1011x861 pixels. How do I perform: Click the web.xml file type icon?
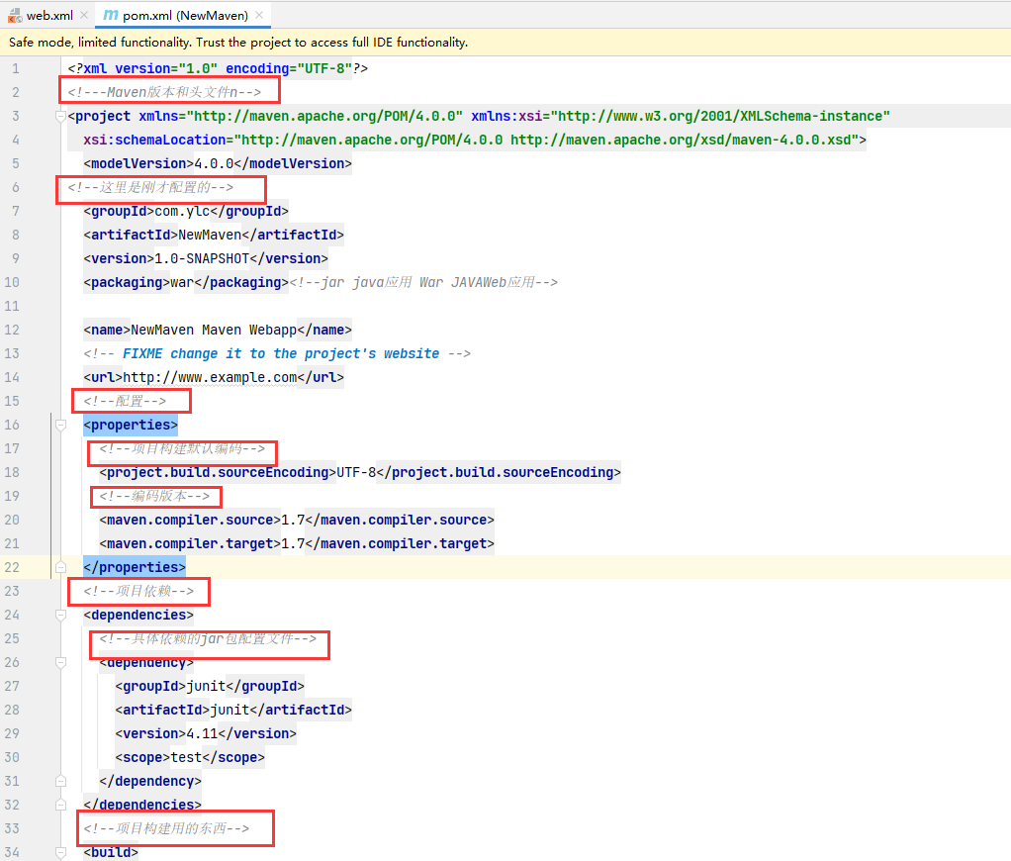click(15, 16)
